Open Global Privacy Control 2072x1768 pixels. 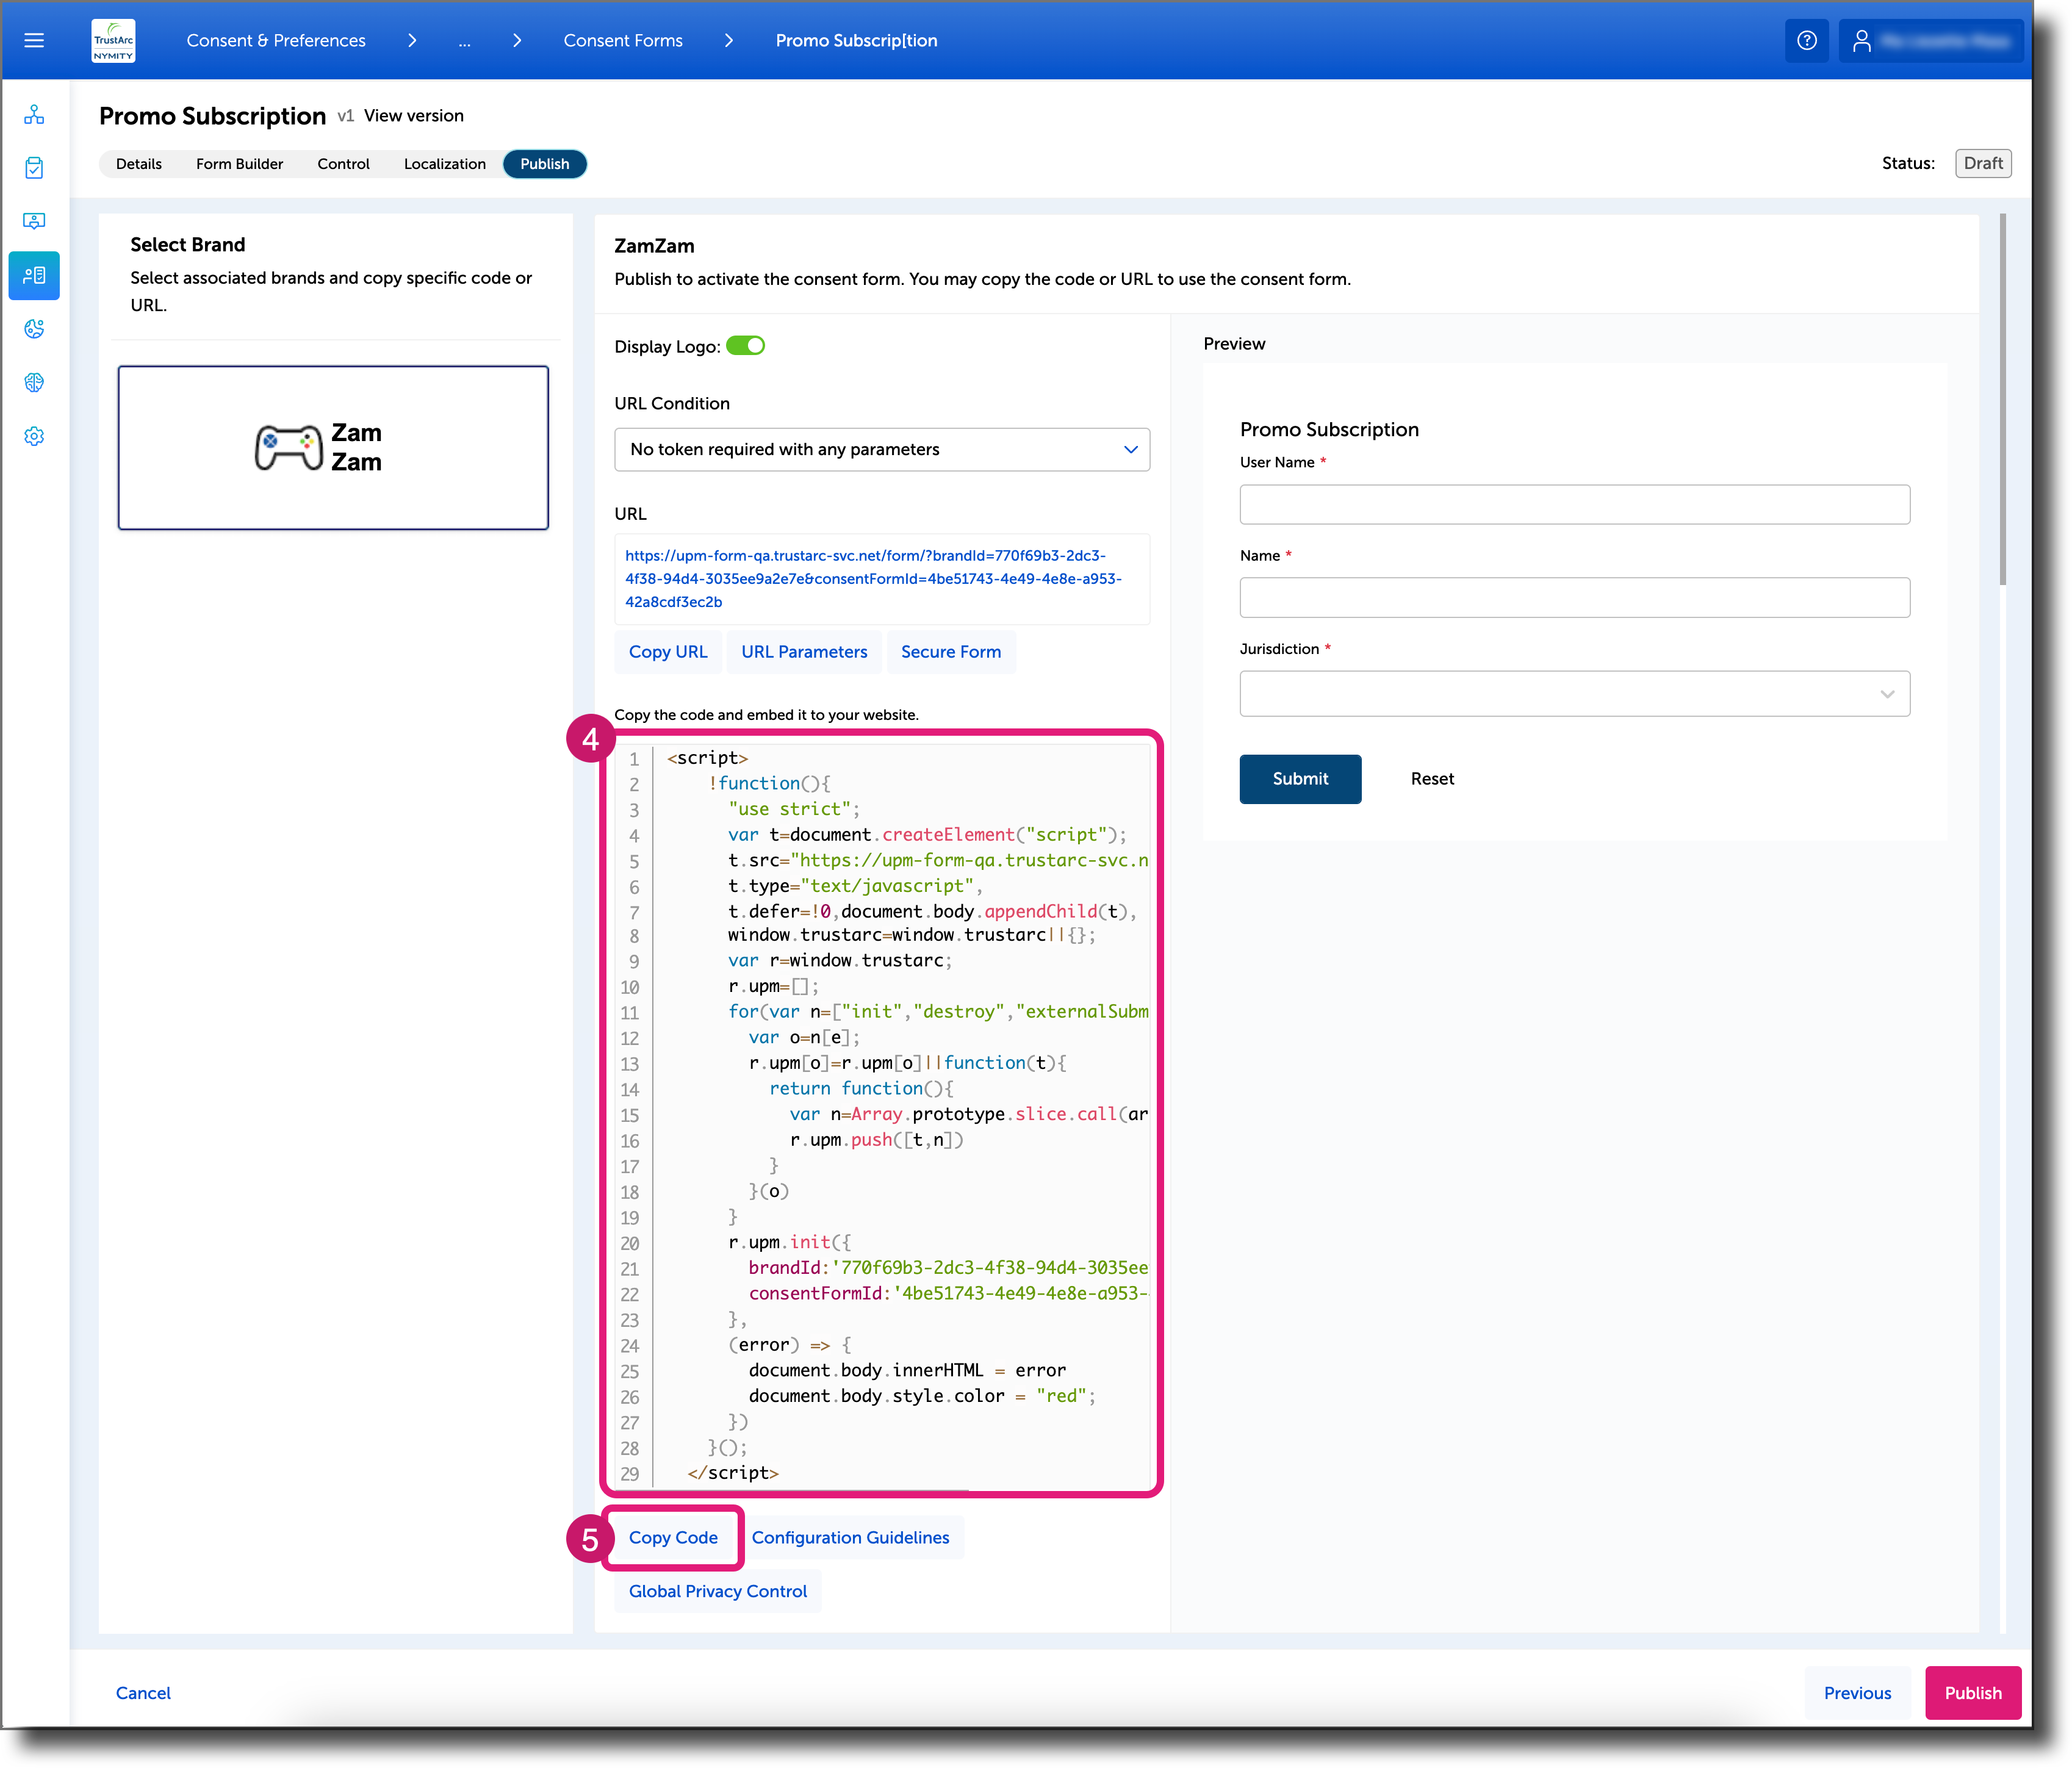tap(718, 1592)
